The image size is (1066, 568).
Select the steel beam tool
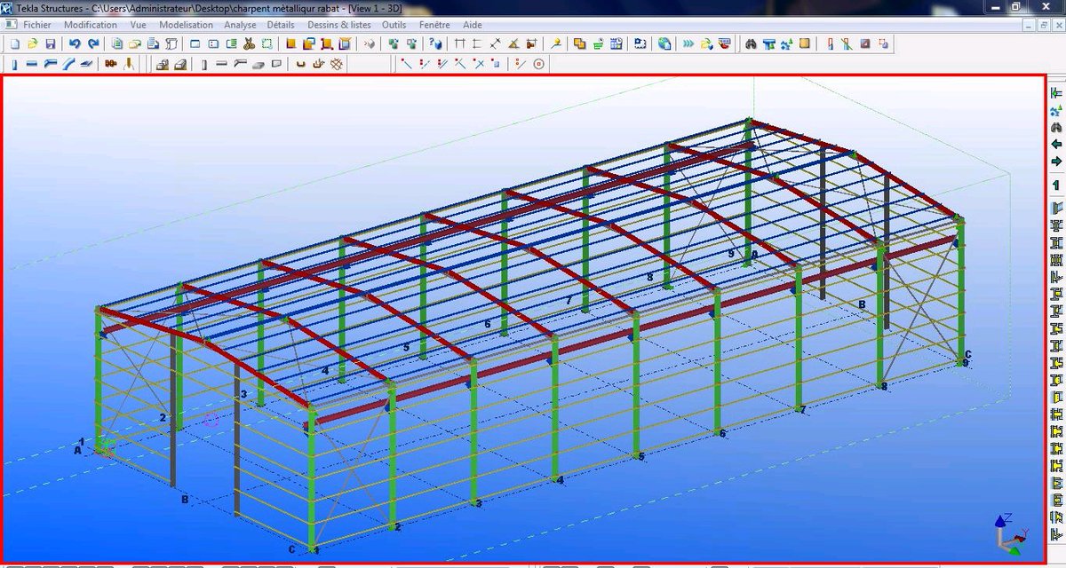[x=31, y=64]
